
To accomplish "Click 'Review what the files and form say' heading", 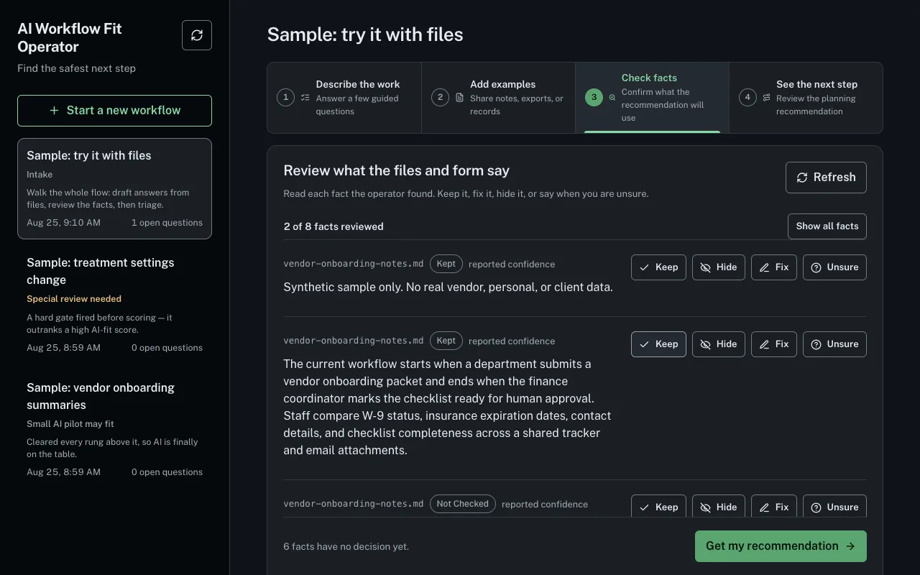I will click(x=397, y=171).
